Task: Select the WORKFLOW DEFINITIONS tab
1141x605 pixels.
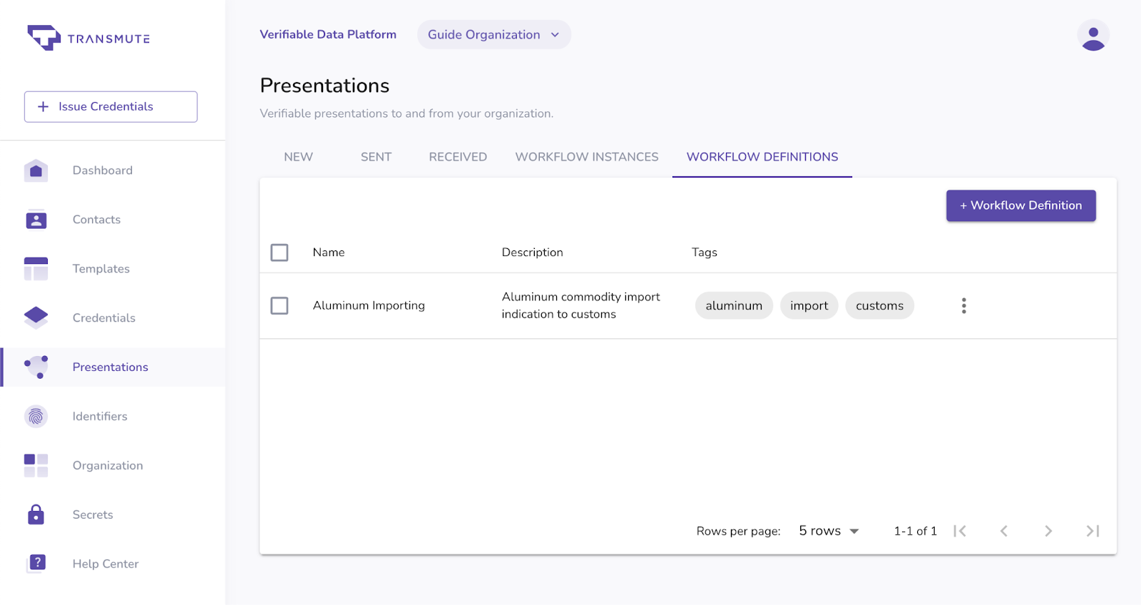Action: click(x=762, y=157)
